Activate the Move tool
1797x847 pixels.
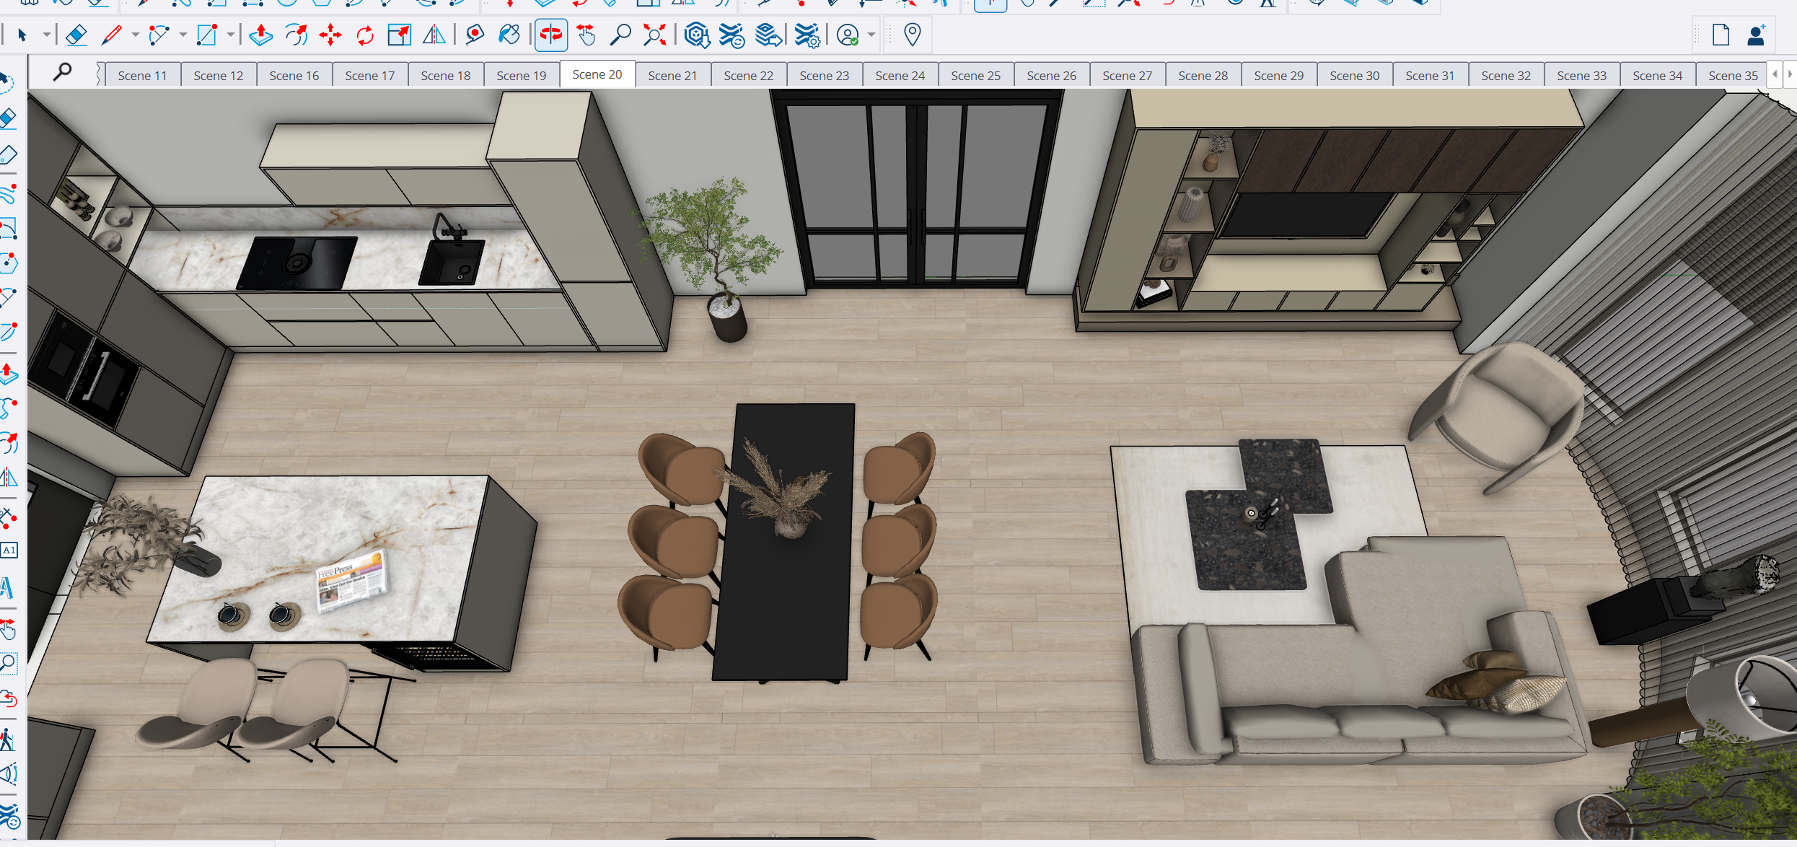click(330, 35)
